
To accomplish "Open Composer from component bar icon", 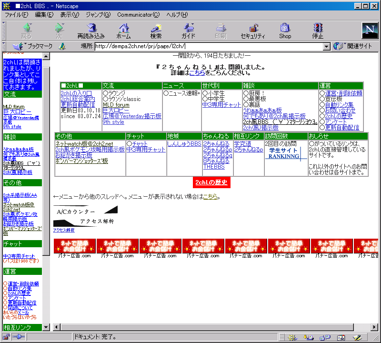I will 358,337.
